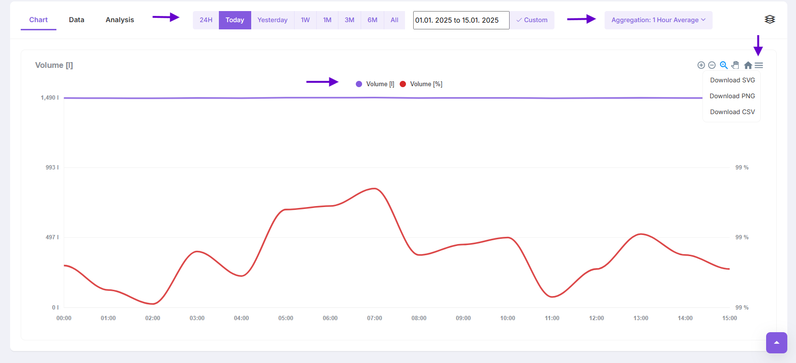Click the zoom in plus icon

701,65
